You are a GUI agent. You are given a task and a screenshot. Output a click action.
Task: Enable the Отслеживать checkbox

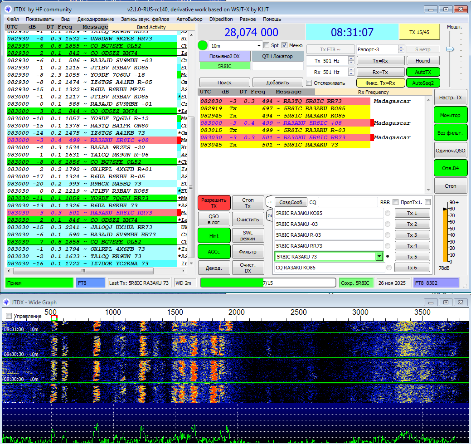[309, 83]
